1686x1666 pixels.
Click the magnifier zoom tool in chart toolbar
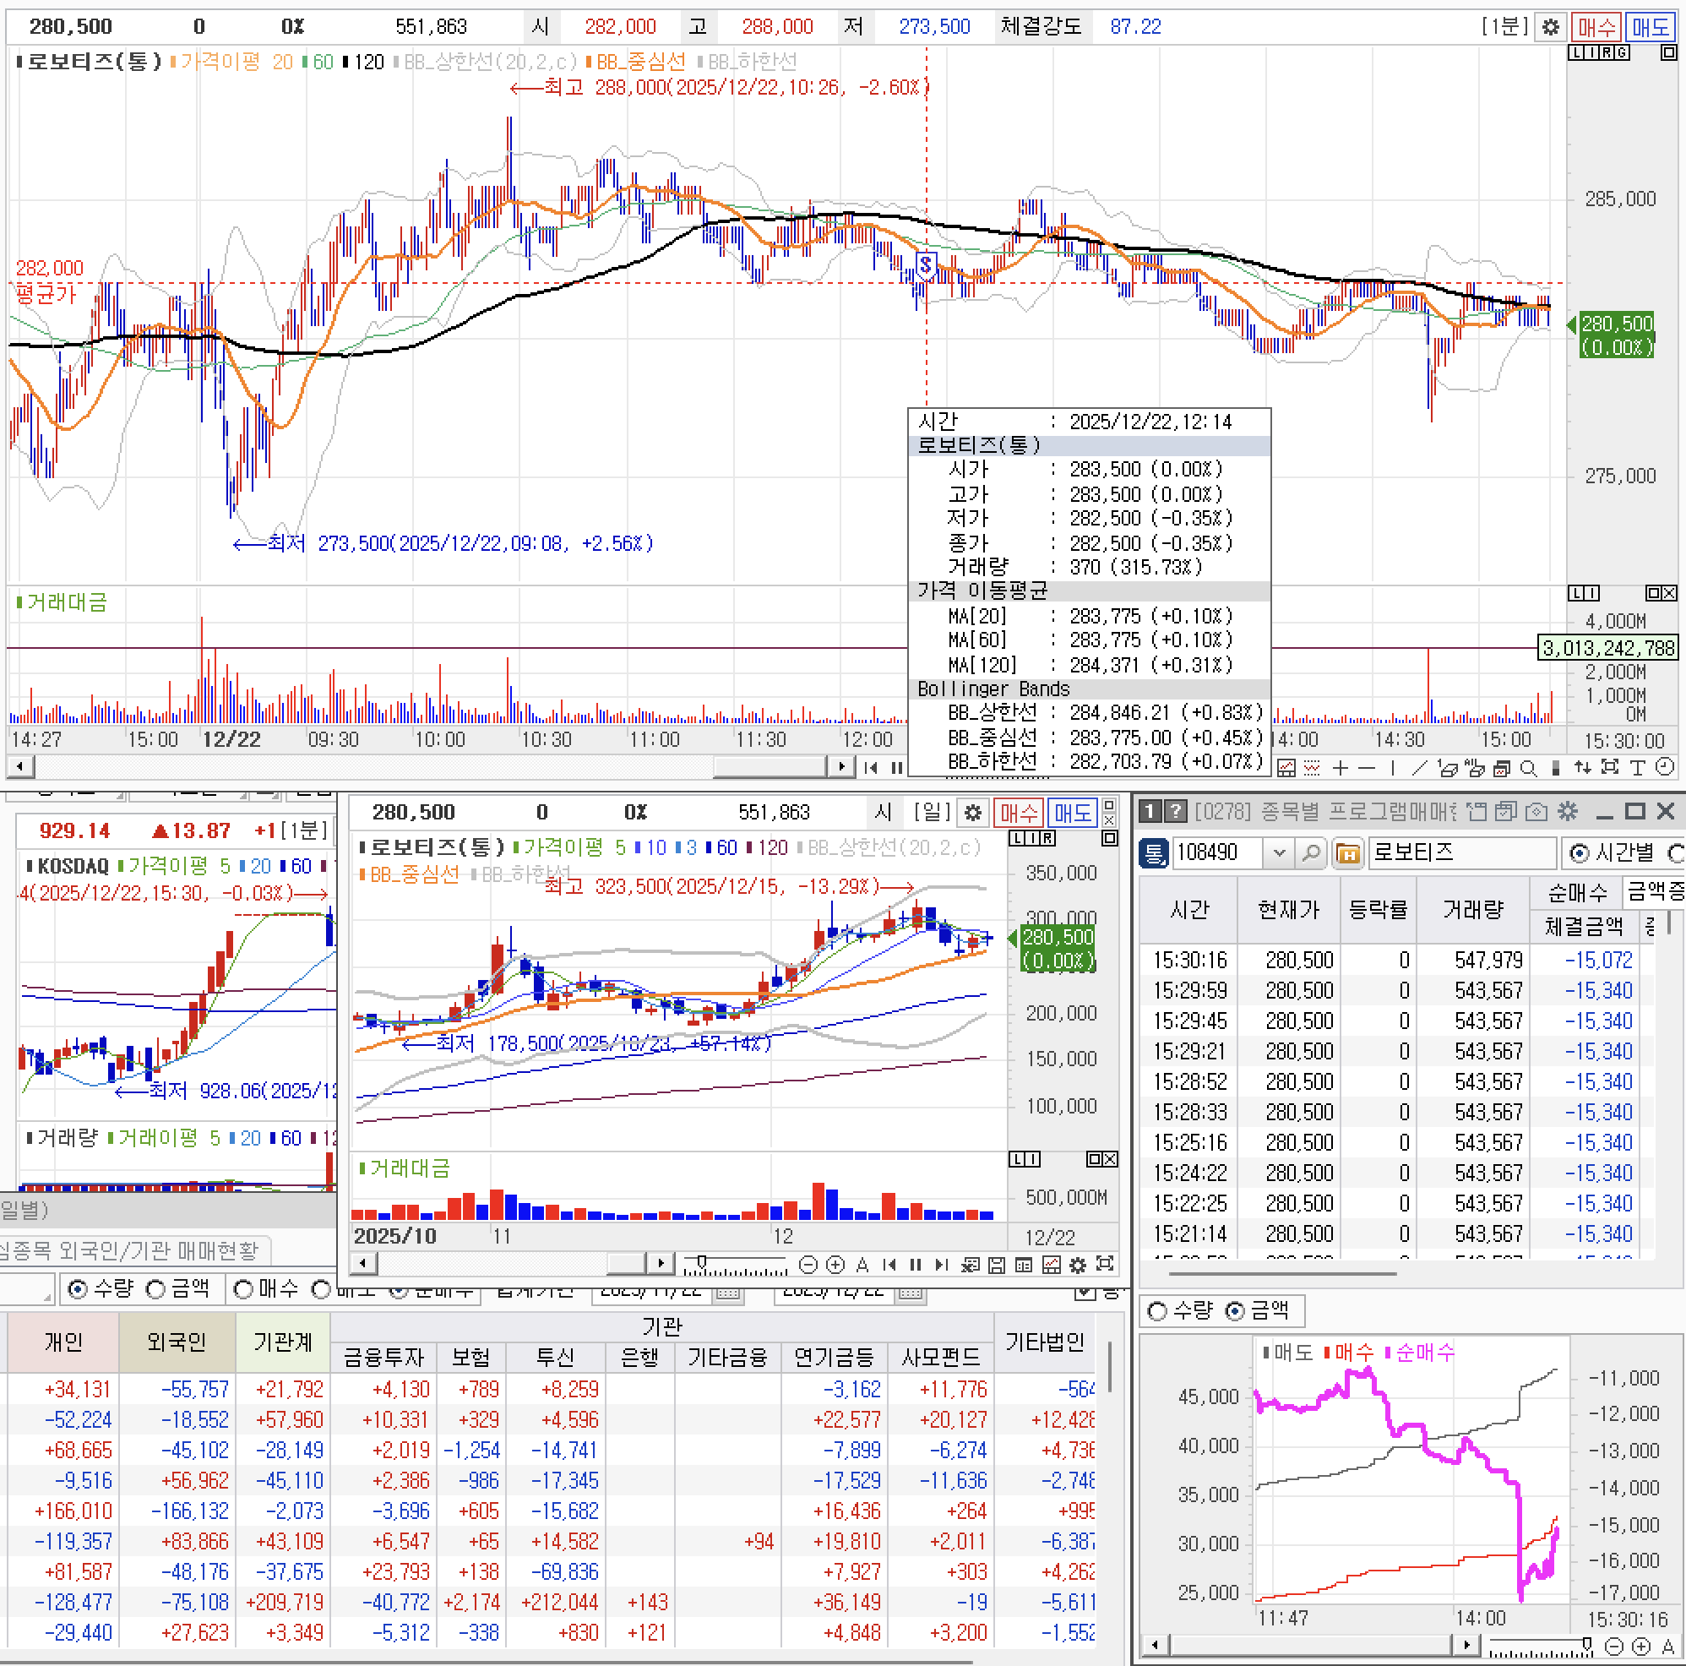click(1528, 768)
